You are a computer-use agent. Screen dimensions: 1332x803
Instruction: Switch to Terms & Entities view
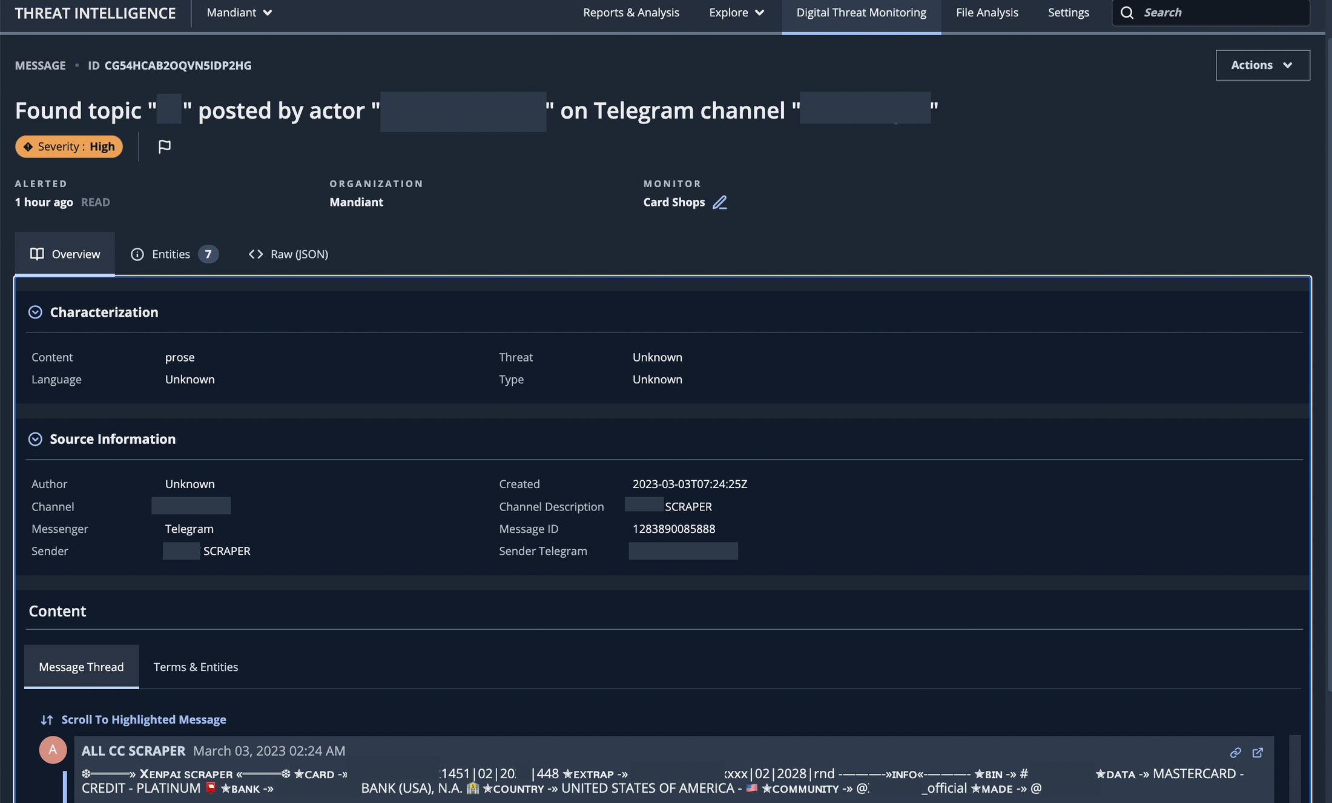point(196,667)
